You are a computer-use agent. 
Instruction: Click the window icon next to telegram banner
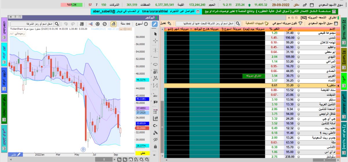pos(197,11)
